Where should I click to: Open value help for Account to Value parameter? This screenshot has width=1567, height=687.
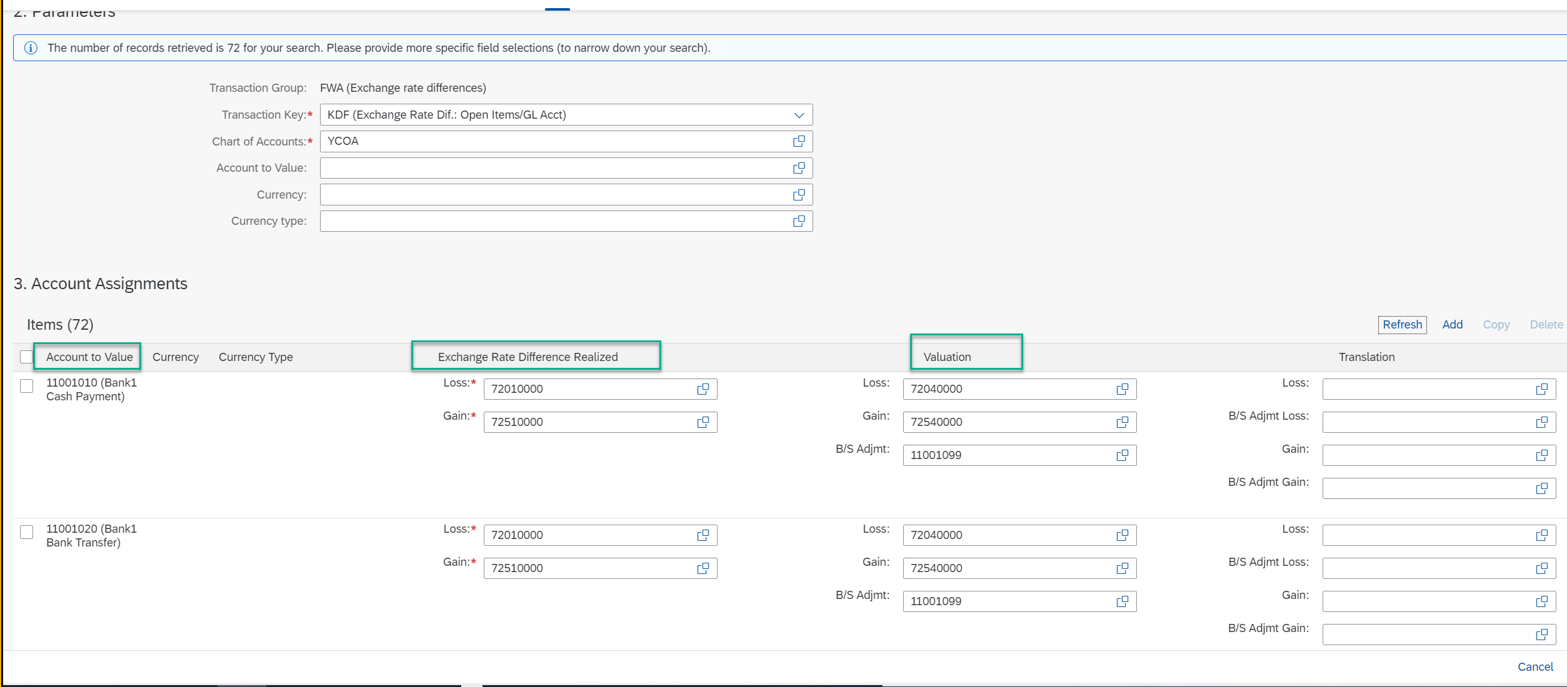[x=799, y=168]
